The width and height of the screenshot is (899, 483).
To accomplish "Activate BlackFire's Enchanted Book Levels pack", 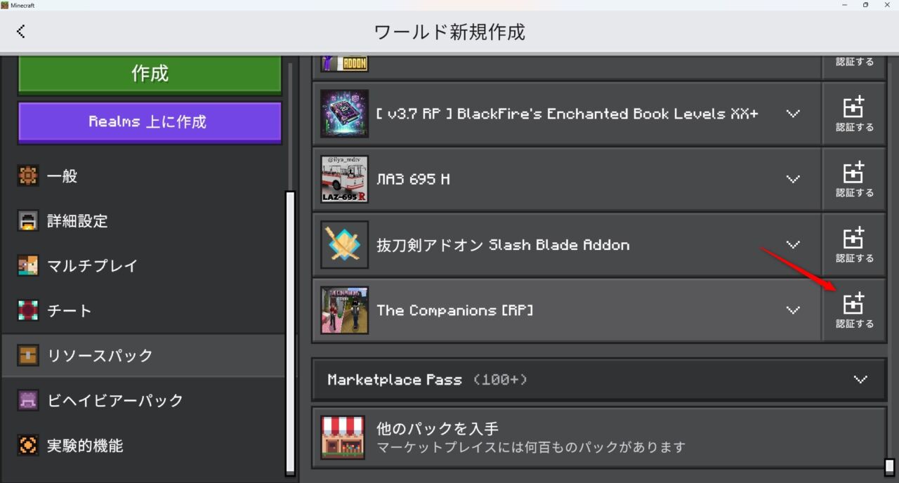I will coord(854,114).
